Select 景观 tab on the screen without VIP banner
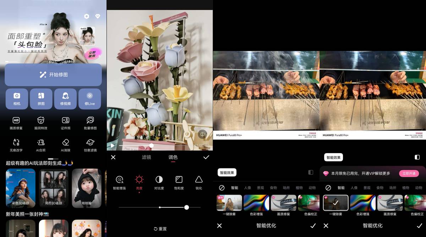Image resolution: width=426 pixels, height=237 pixels. tap(261, 188)
